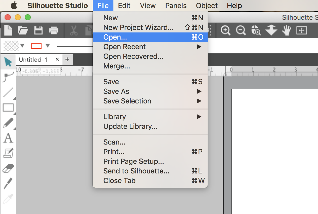Screen dimensions: 318x214
Task: Open the Panels menu
Action: [176, 6]
